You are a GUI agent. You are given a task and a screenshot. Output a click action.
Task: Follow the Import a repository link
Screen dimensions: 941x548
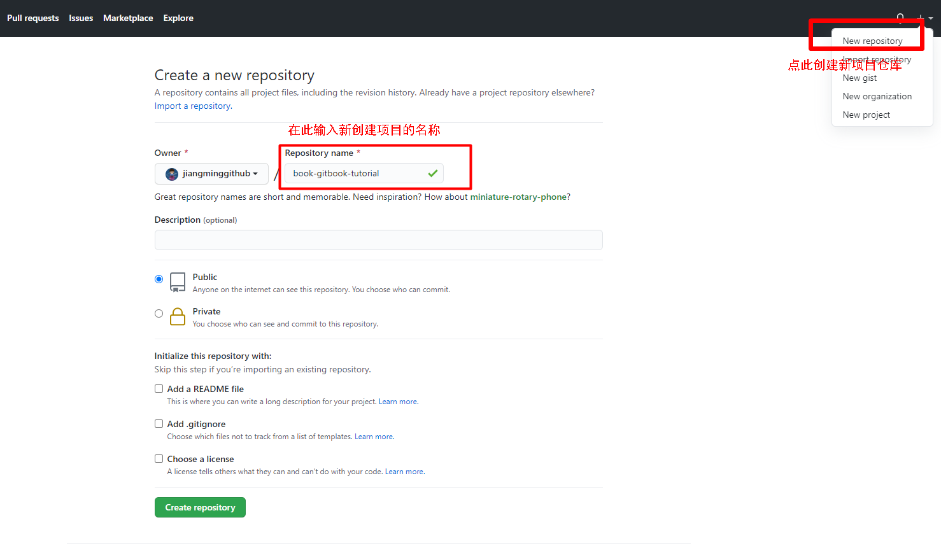coord(192,106)
